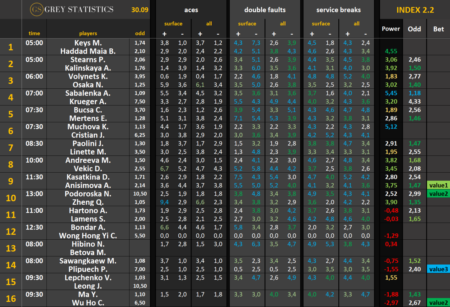
Task: Click the INDEX 2.2 header
Action: pos(415,10)
